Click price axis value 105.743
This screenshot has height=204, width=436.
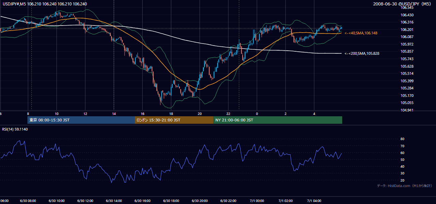coord(407,59)
